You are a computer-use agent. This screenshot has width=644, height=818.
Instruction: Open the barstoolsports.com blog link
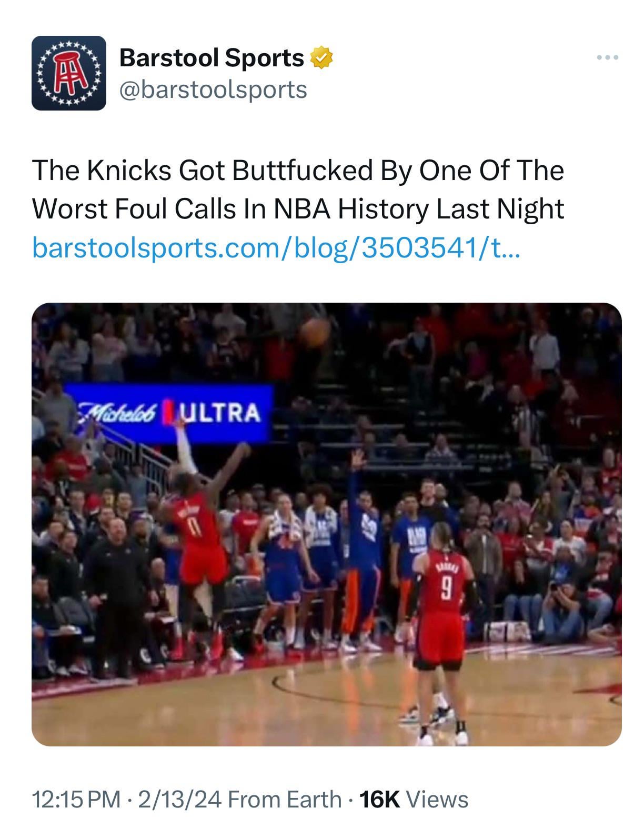[x=276, y=247]
